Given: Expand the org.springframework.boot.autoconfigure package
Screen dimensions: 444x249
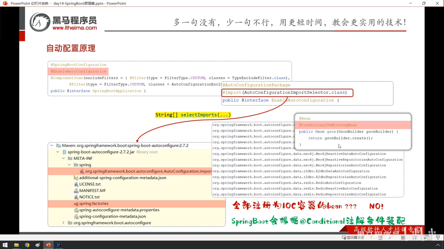Looking at the screenshot, I should click(63, 223).
